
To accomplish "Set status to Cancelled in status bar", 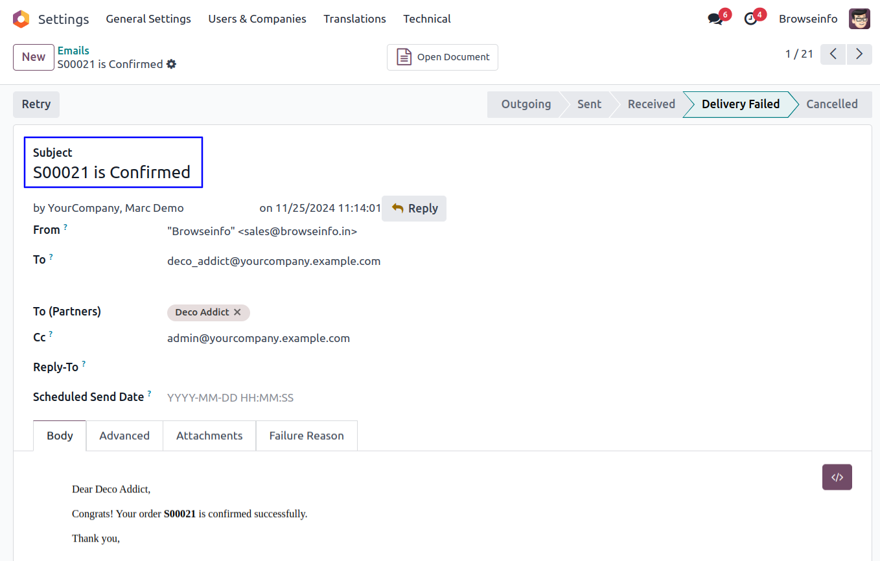I will [831, 104].
